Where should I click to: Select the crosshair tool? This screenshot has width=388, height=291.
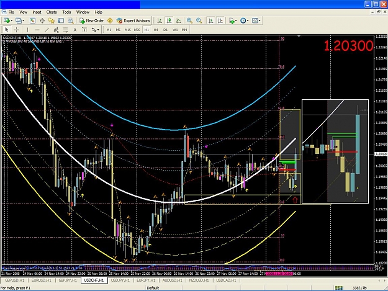[16, 30]
